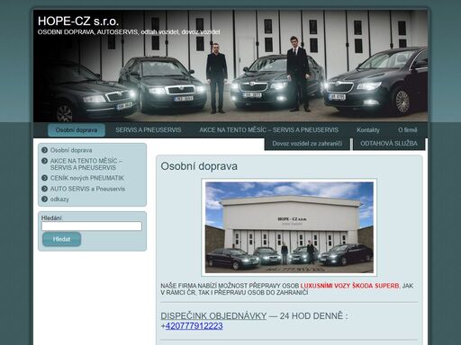
Task: Click the bullet icon next to AKCE NA TENTO MĚSÍC
Action: click(45, 161)
